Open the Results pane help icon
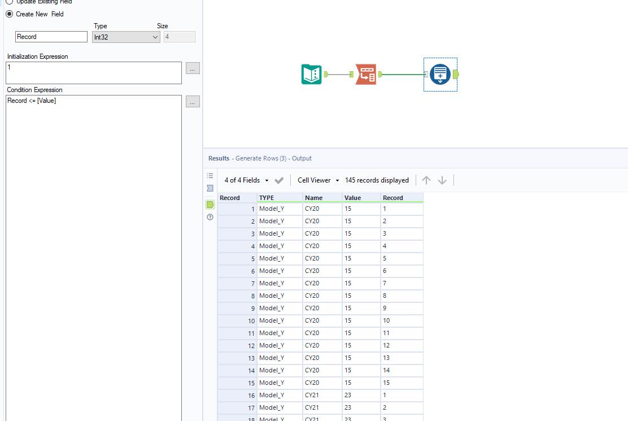This screenshot has width=628, height=421. pyautogui.click(x=210, y=217)
